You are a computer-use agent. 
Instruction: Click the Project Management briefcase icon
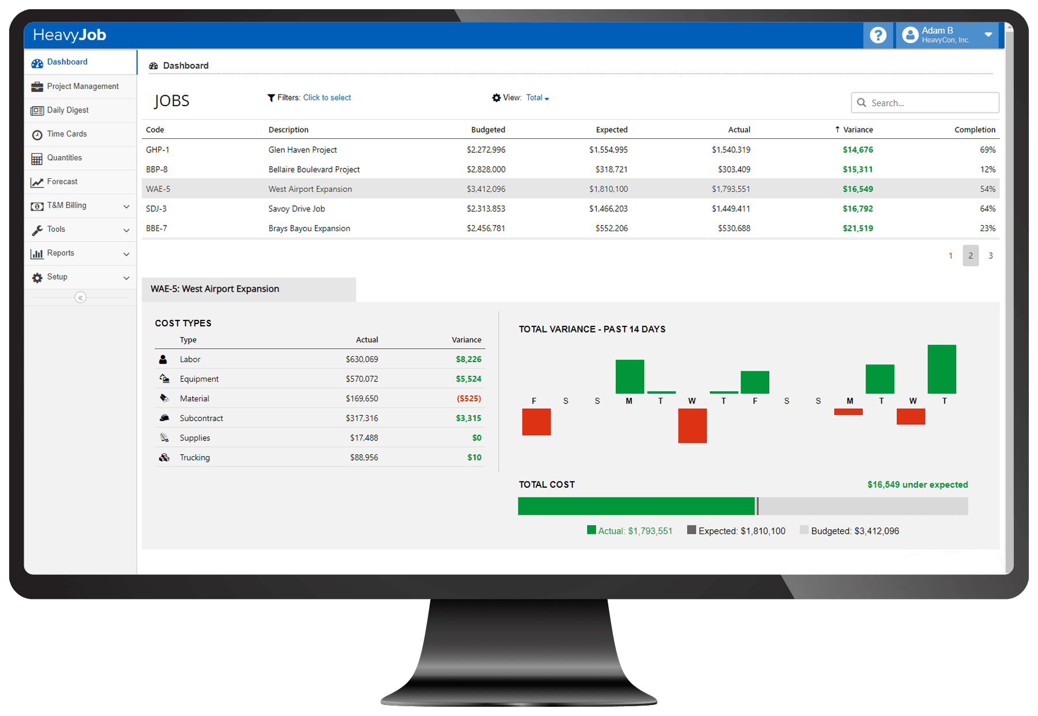tap(37, 86)
